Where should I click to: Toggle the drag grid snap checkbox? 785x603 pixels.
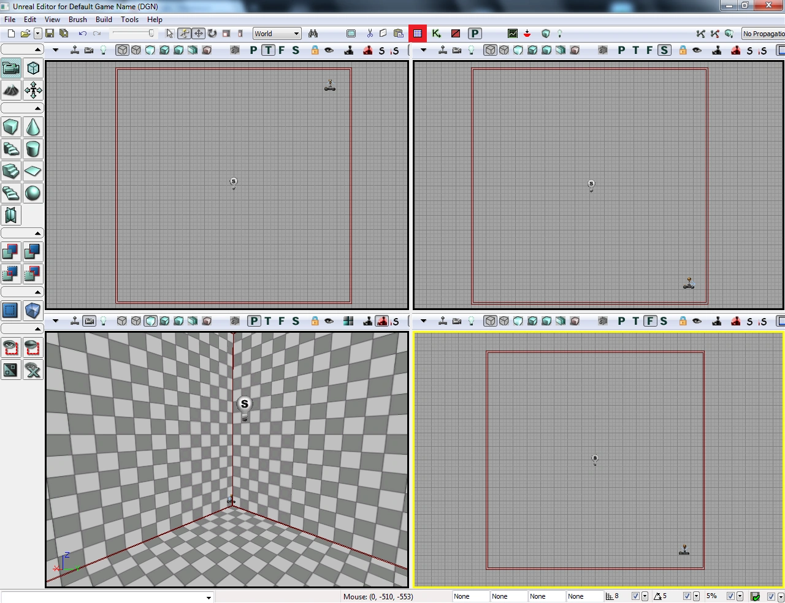point(635,596)
